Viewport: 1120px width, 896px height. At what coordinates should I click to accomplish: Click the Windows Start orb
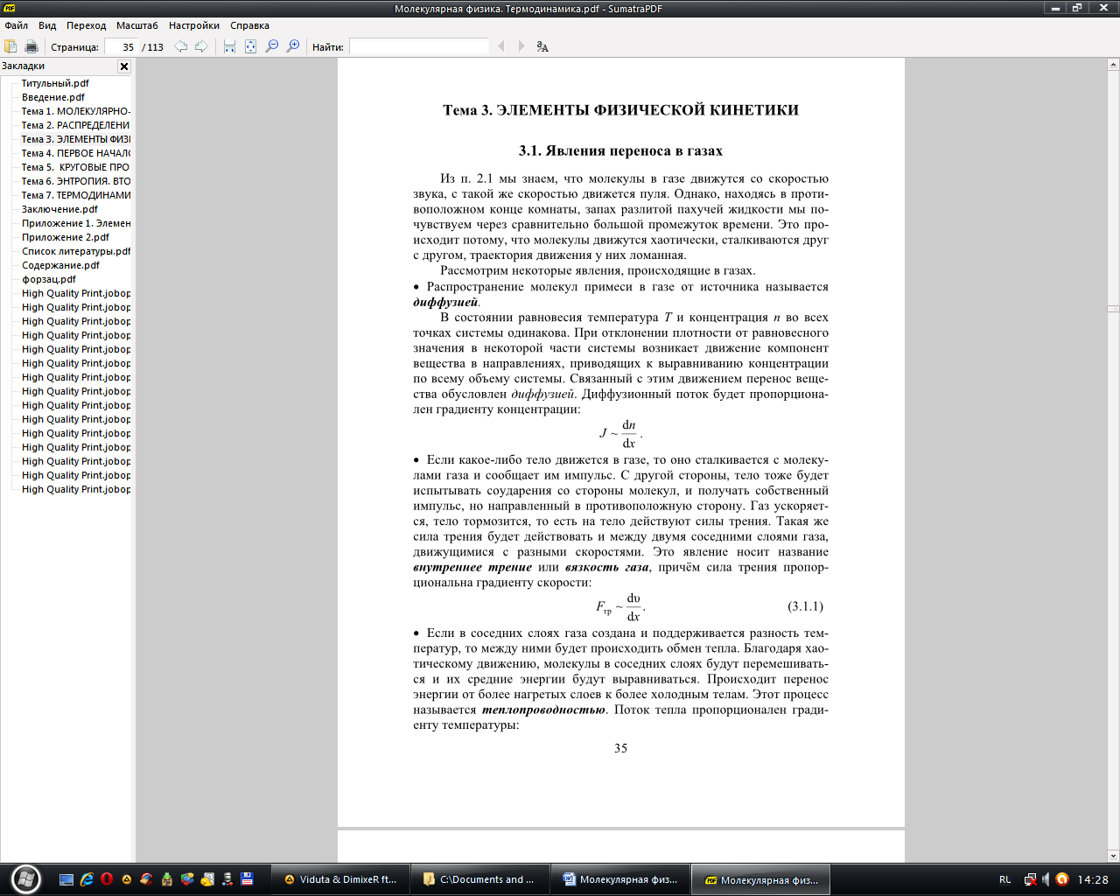click(x=25, y=878)
